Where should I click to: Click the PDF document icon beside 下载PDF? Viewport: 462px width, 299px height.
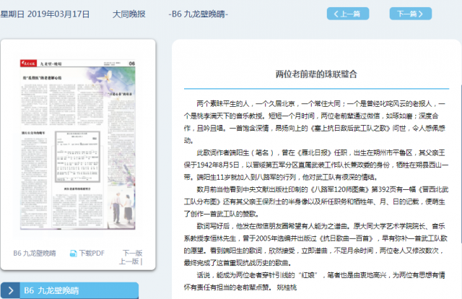pos(72,253)
